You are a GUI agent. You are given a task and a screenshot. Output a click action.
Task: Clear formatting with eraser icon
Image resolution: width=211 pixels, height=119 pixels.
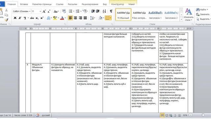coord(64,11)
